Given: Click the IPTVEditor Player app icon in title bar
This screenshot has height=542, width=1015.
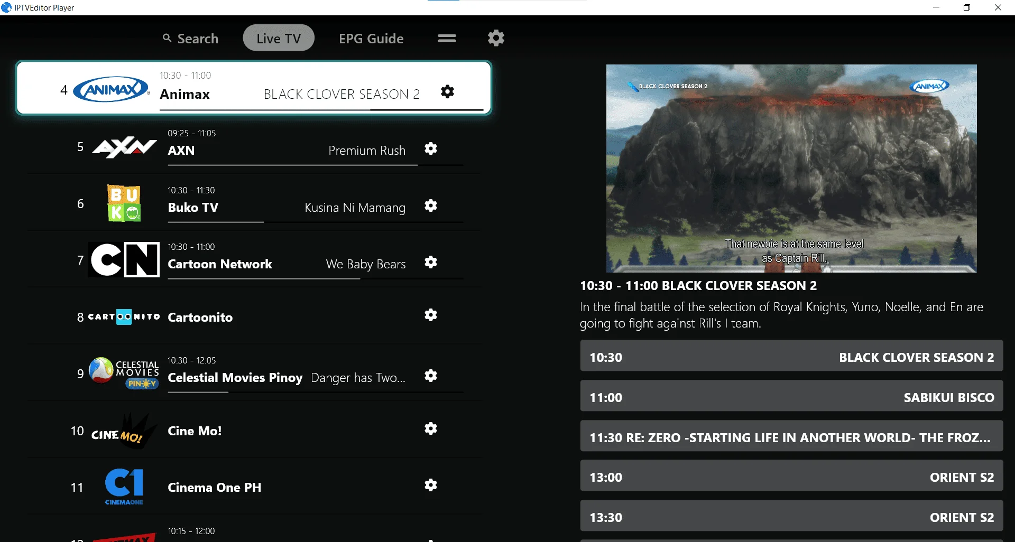Looking at the screenshot, I should click(x=6, y=7).
